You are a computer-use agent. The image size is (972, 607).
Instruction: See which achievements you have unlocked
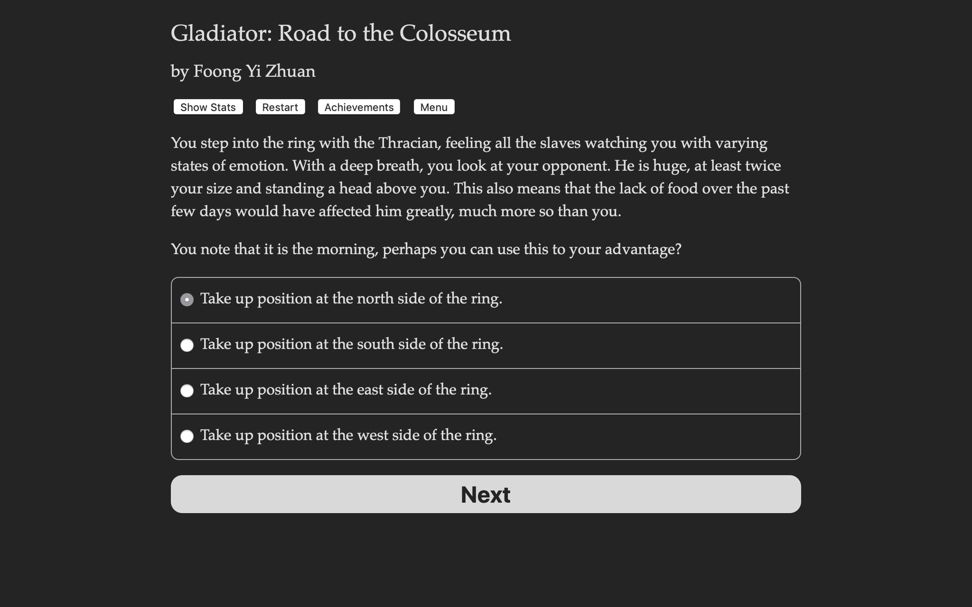click(x=358, y=107)
